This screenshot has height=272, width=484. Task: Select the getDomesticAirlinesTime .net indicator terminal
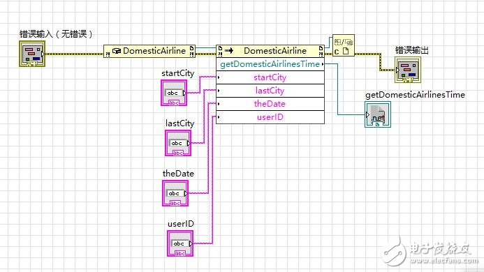tap(378, 114)
